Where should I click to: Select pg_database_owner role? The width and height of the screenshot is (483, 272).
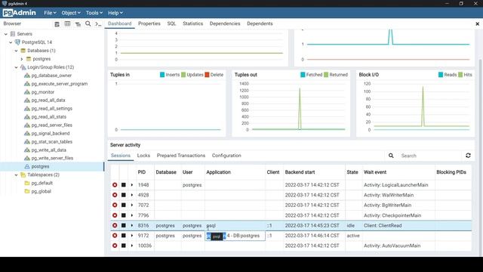pos(51,76)
